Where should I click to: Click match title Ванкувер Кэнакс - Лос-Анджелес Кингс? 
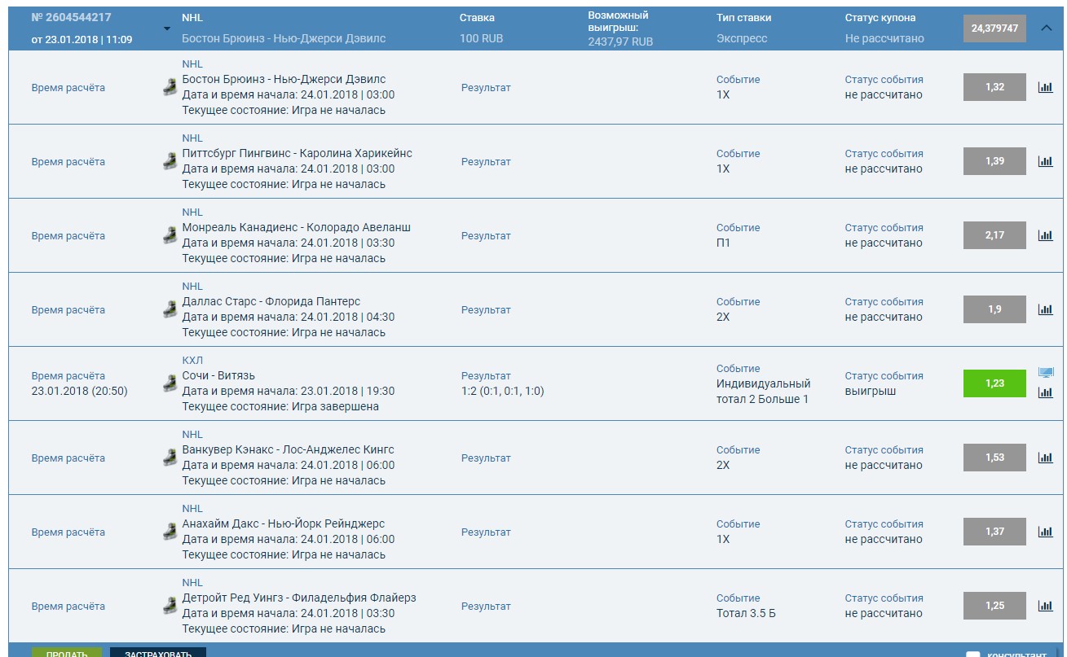coord(288,449)
